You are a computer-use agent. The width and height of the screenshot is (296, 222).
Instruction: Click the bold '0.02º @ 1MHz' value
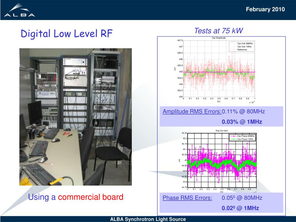pos(240,208)
